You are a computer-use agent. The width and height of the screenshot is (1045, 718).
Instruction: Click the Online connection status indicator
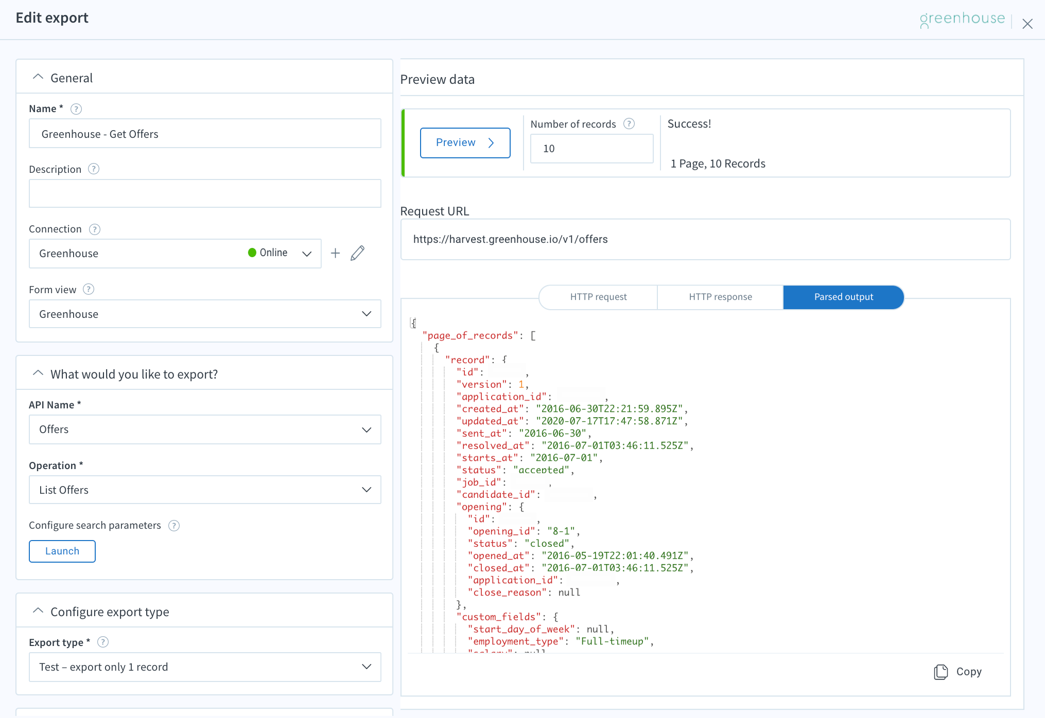[x=268, y=253]
